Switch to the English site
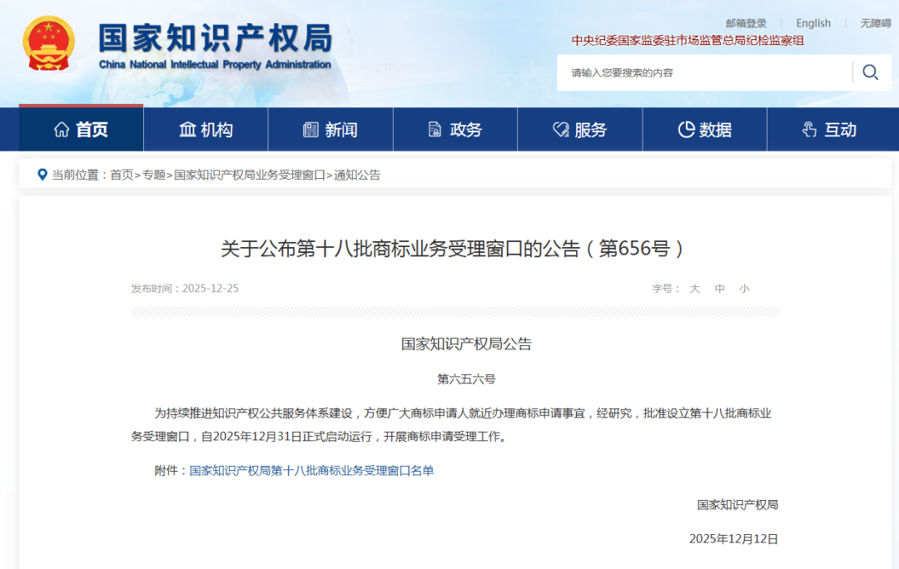The width and height of the screenshot is (899, 569). [812, 23]
